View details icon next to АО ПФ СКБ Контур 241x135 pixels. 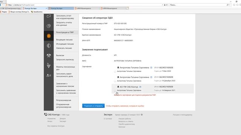(x=140, y=87)
